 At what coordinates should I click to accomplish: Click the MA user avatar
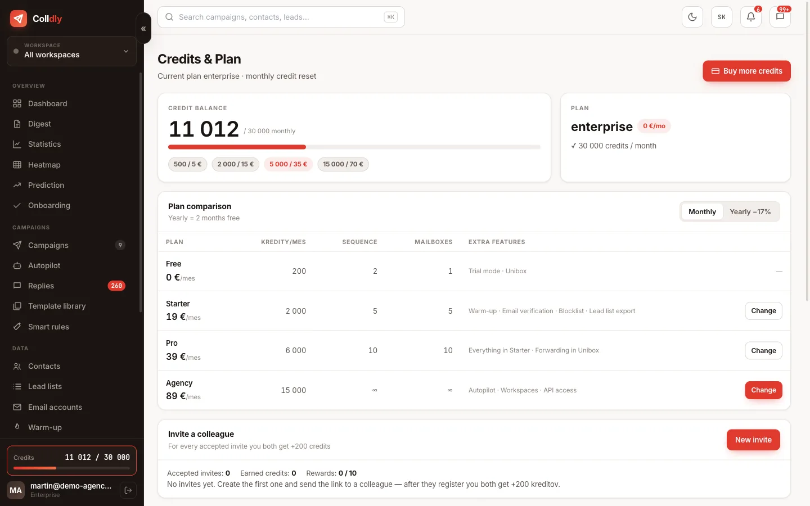click(x=16, y=490)
